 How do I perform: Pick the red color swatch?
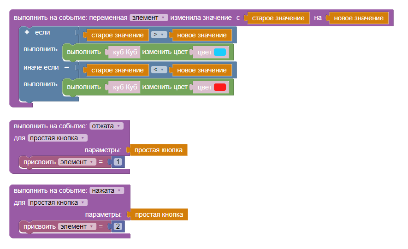tap(219, 87)
